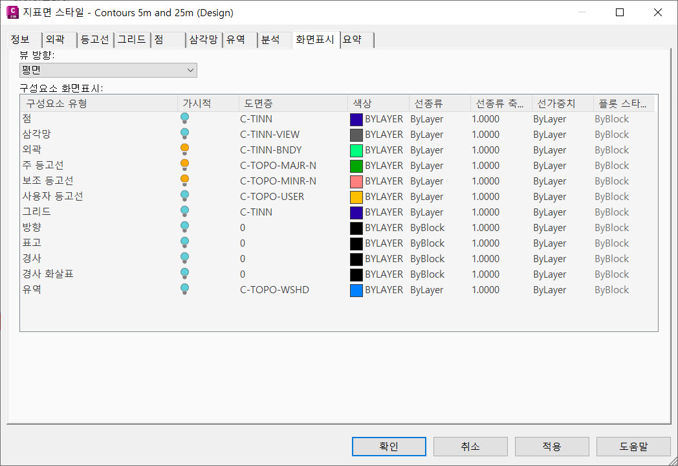Click ByLayer linetype of 유역 row

pos(427,290)
